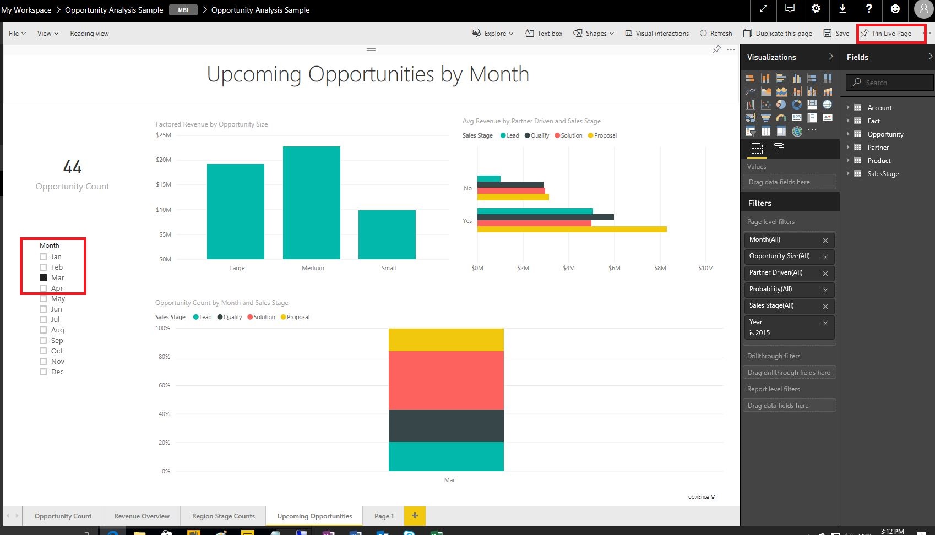Select the treemap visualization
Image resolution: width=935 pixels, height=535 pixels.
[812, 105]
